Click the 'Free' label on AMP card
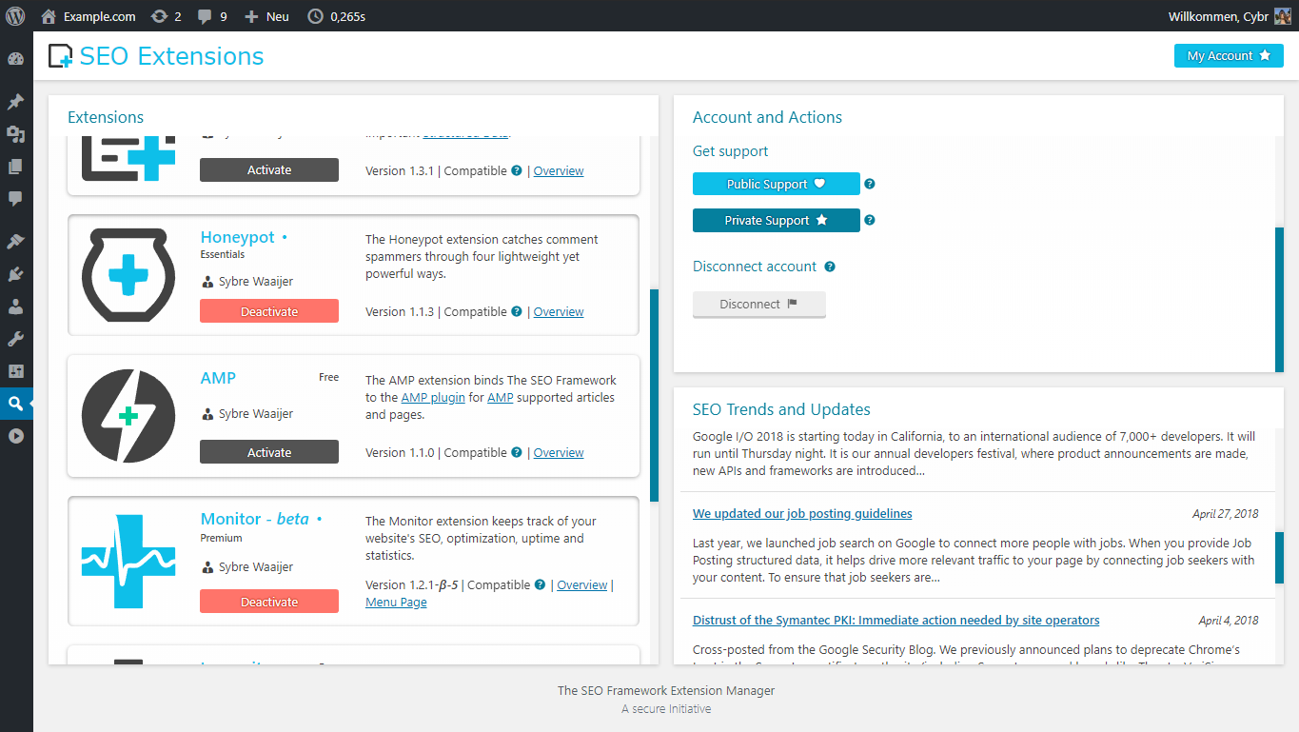The image size is (1299, 732). tap(328, 378)
